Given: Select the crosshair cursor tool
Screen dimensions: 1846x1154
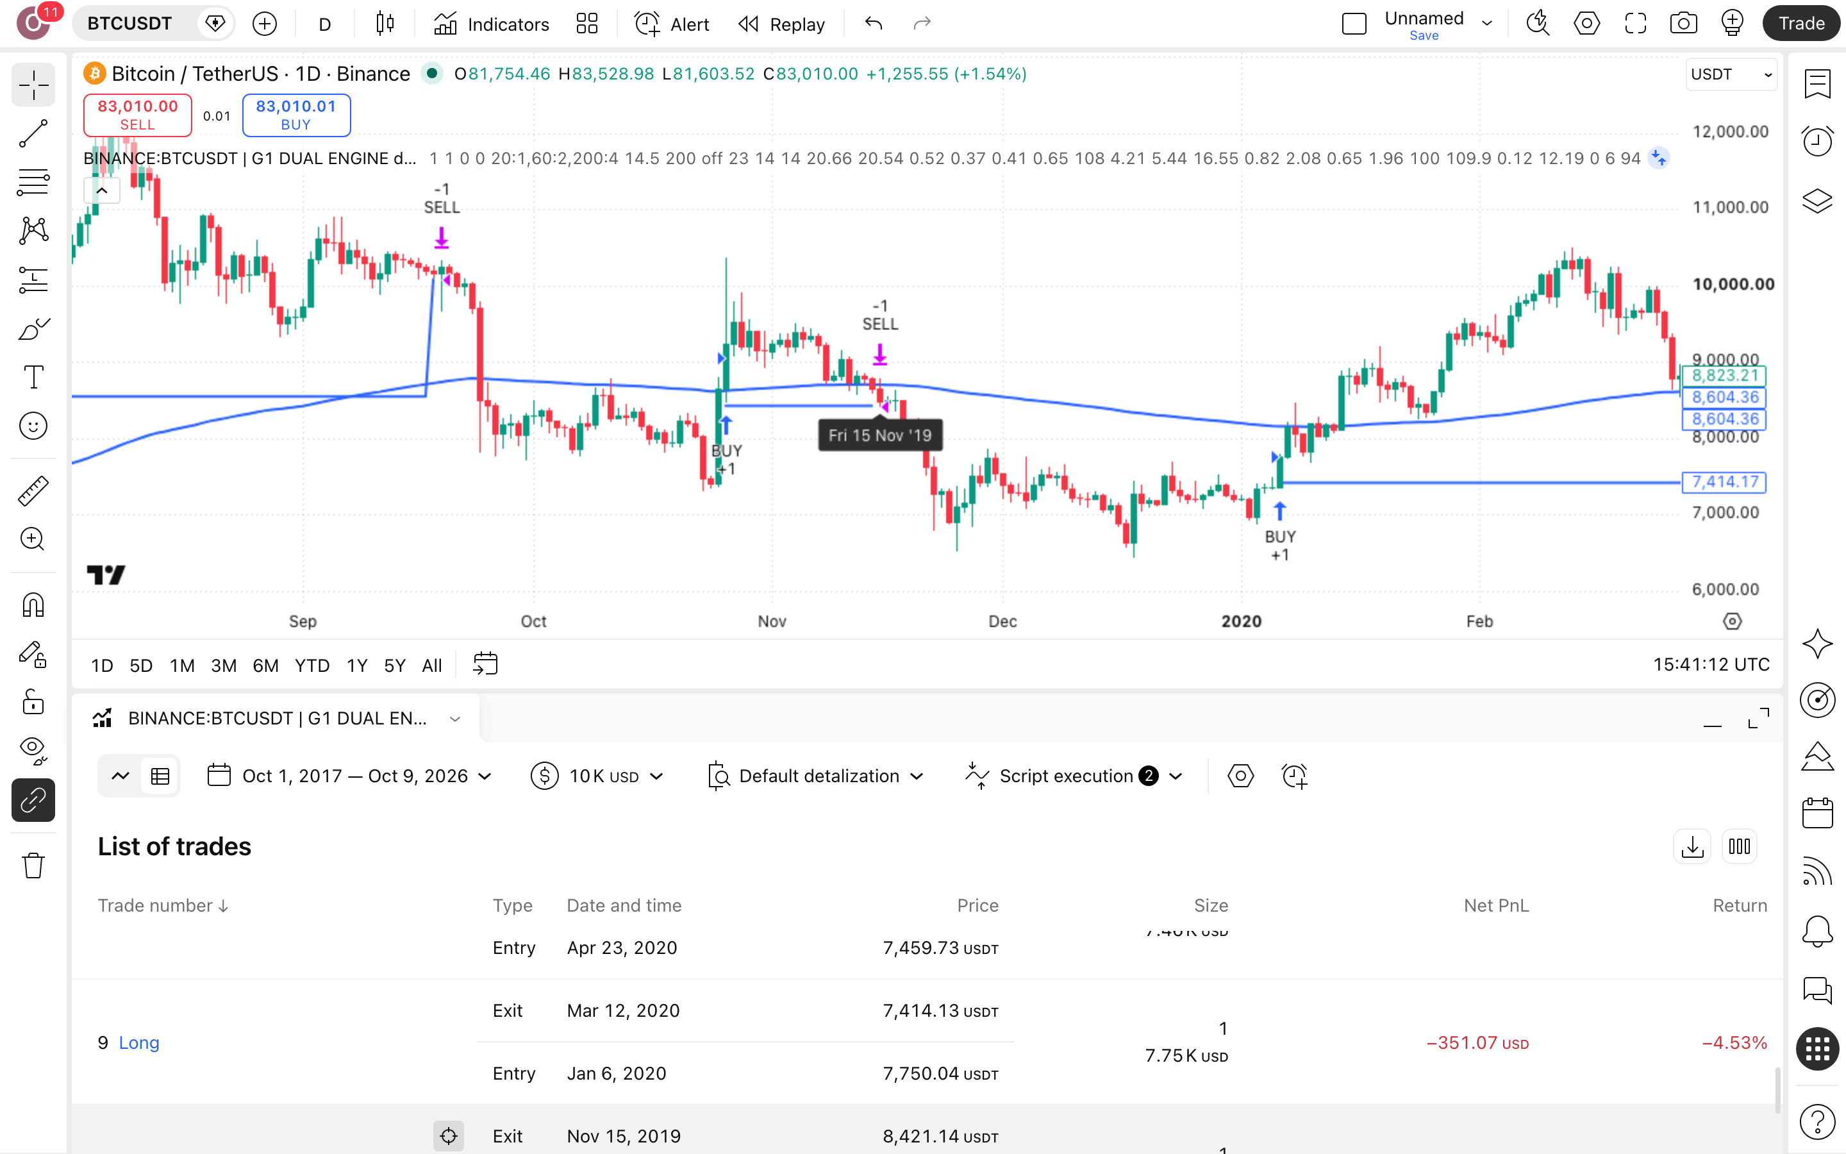Looking at the screenshot, I should [33, 84].
